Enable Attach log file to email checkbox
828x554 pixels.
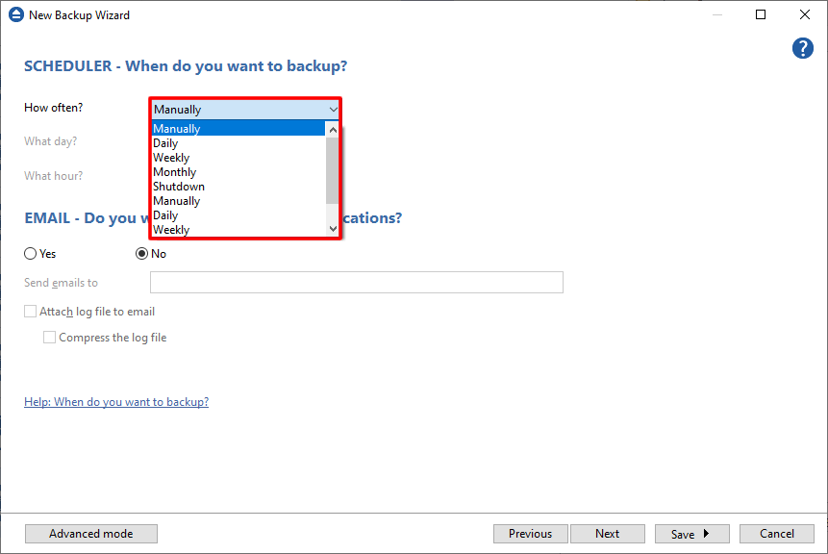pos(31,312)
